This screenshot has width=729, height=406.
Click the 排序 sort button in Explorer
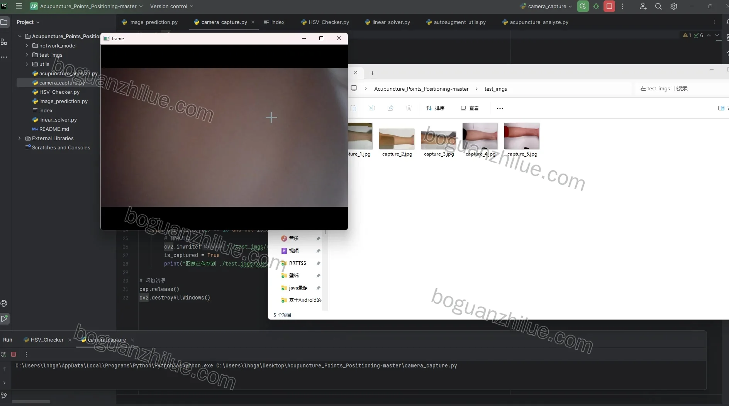tap(435, 108)
